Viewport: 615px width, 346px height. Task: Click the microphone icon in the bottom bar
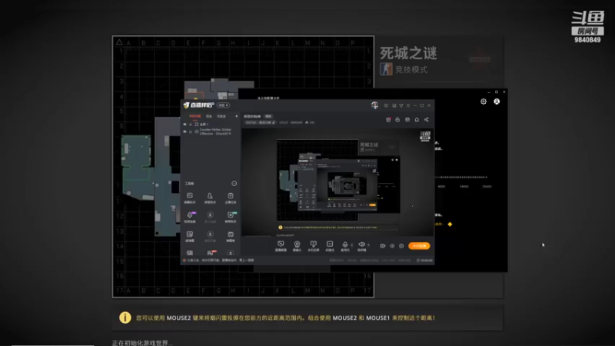point(344,245)
